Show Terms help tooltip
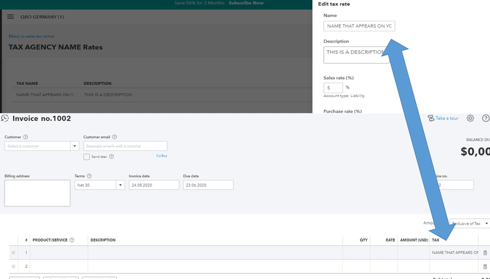The height and width of the screenshot is (279, 490). (89, 176)
